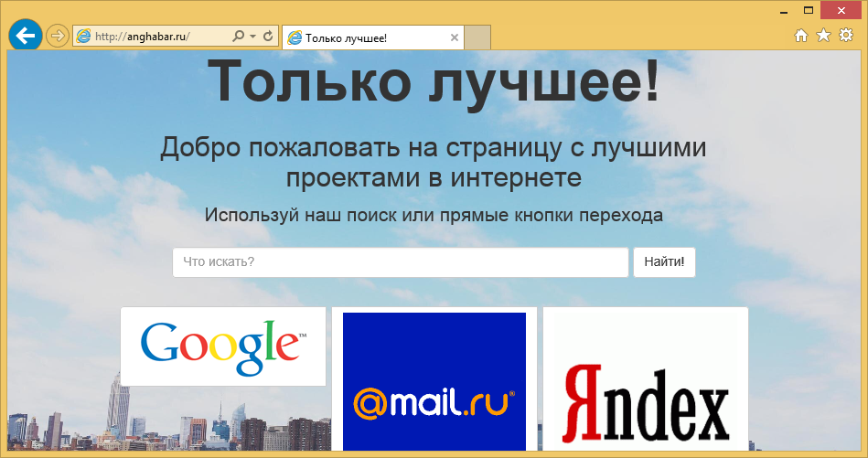Click the Internet Explorer icon in address bar
Image resolution: width=868 pixels, height=458 pixels.
84,37
